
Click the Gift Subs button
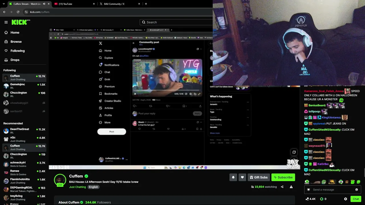(259, 177)
